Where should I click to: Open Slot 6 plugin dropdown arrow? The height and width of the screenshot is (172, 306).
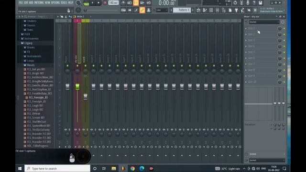coord(246,58)
